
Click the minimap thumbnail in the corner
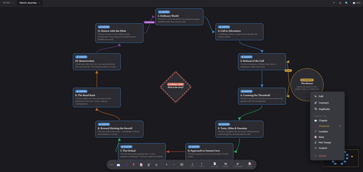pyautogui.click(x=342, y=158)
